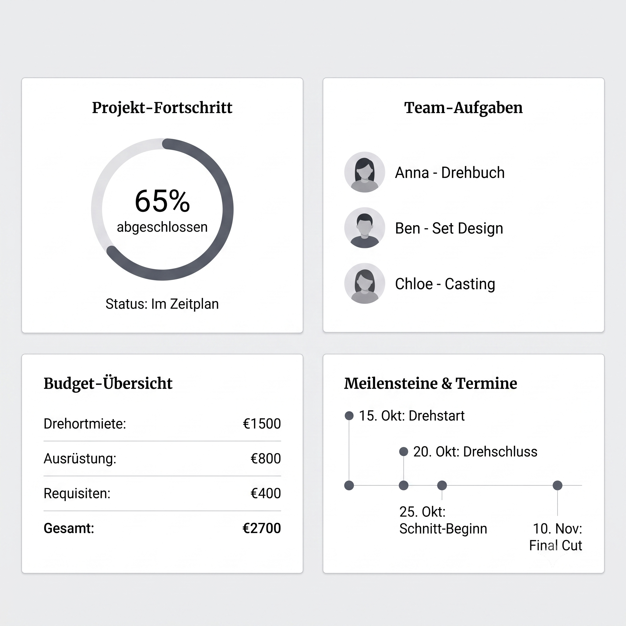The image size is (626, 626).
Task: Select the Requisiten budget row
Action: (162, 493)
